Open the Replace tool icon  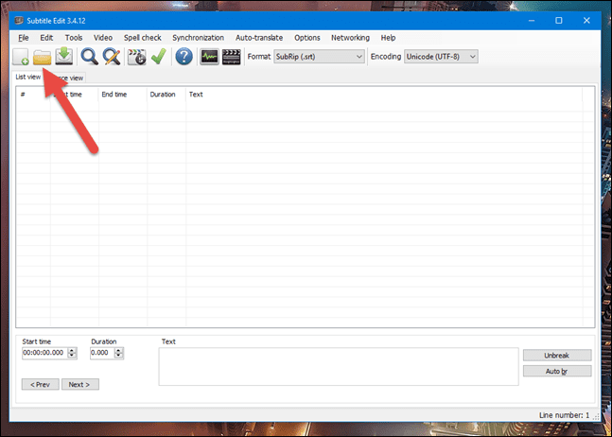click(x=112, y=57)
